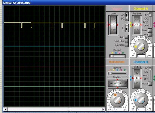Click the OFF label in Channel B panel

click(x=146, y=79)
